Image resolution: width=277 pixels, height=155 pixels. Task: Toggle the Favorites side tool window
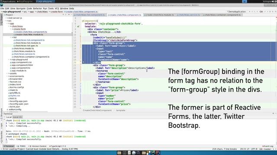coord(1,137)
